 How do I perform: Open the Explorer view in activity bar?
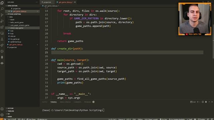tap(2, 3)
